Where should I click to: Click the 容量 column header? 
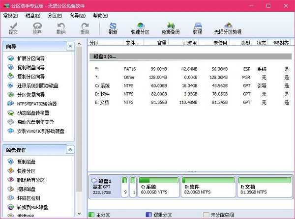[x=162, y=43]
